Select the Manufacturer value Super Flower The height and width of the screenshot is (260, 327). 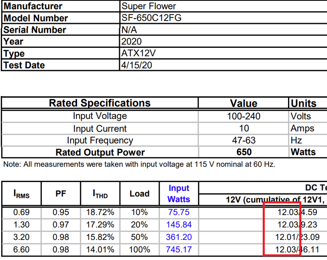(x=149, y=6)
